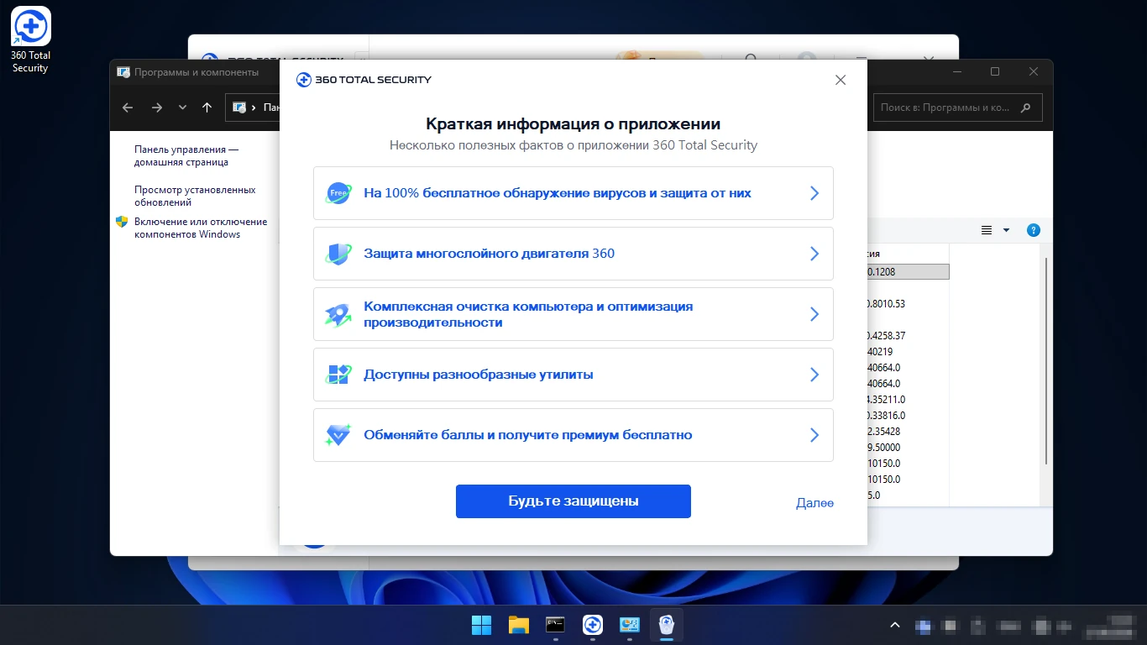Select the version cell '2.35428'
The height and width of the screenshot is (645, 1147).
pyautogui.click(x=885, y=431)
